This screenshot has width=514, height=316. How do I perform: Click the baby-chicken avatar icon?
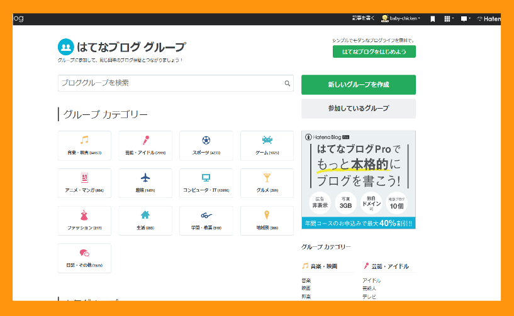click(385, 19)
